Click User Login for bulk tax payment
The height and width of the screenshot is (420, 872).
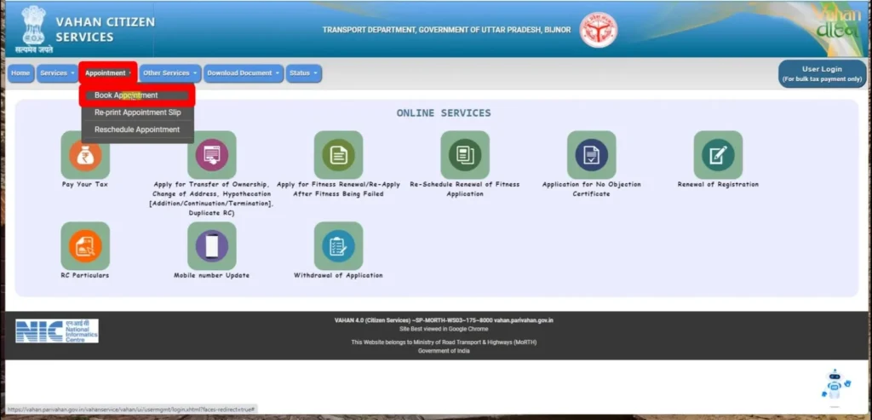(821, 74)
